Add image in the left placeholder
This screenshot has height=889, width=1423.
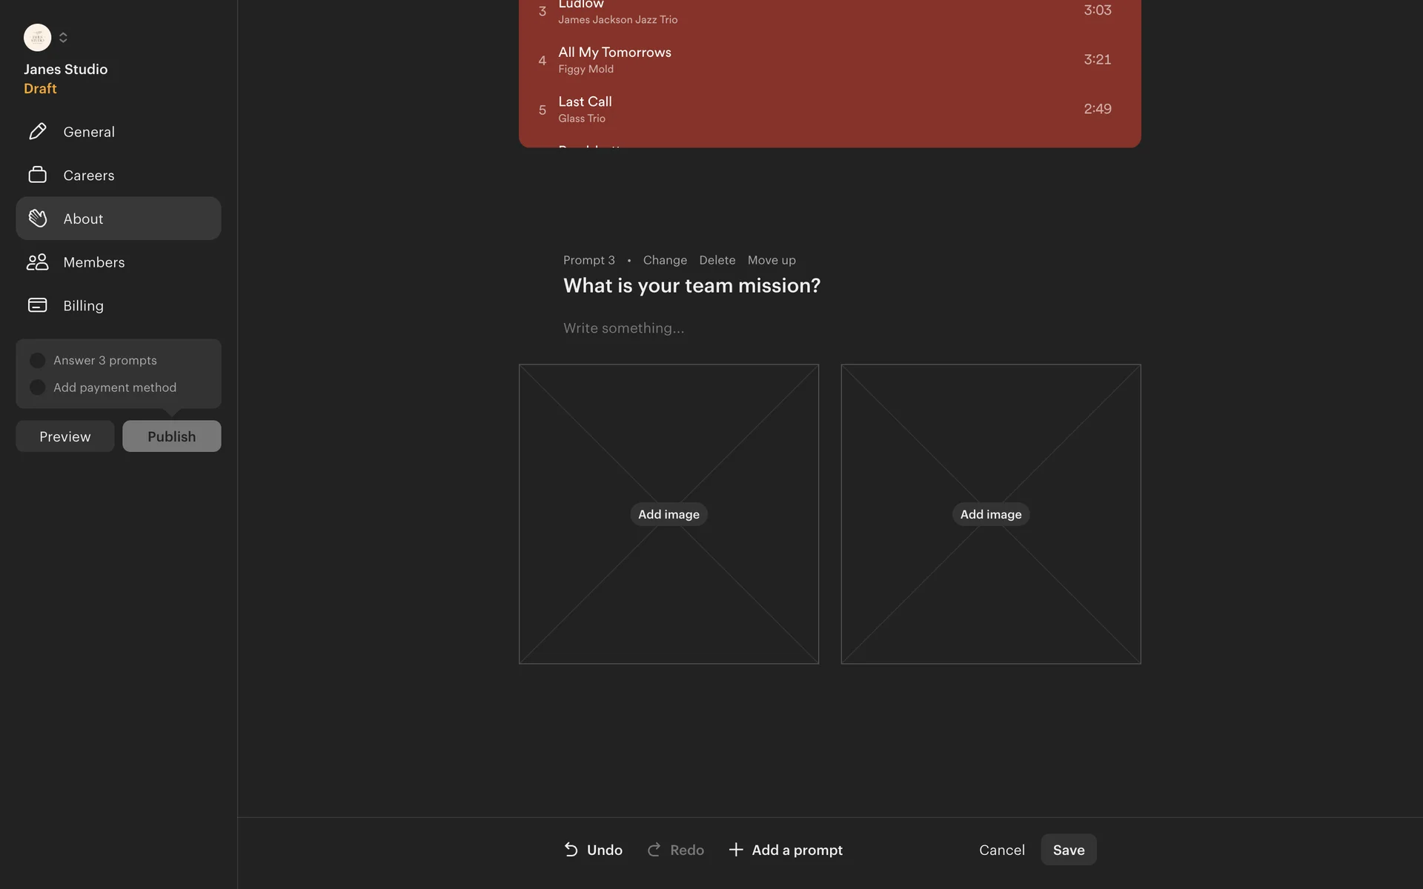669,514
